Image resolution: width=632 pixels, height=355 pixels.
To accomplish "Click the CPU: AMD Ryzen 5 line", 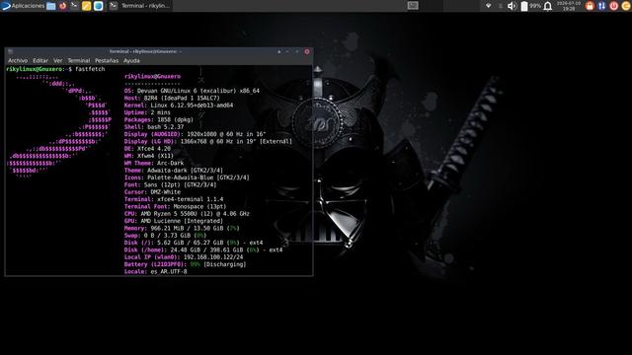I will (x=187, y=214).
